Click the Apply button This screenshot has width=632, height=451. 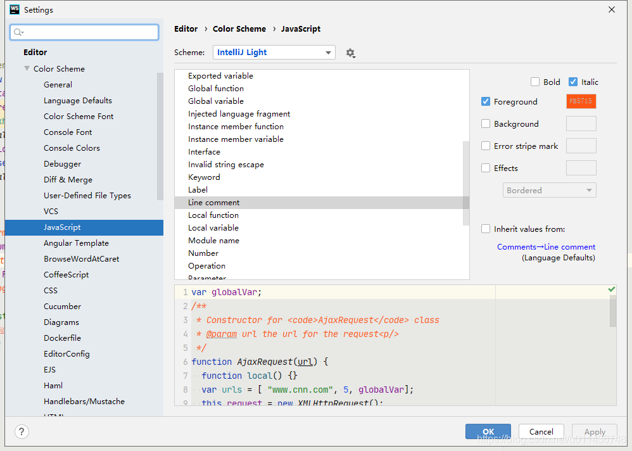coord(595,431)
